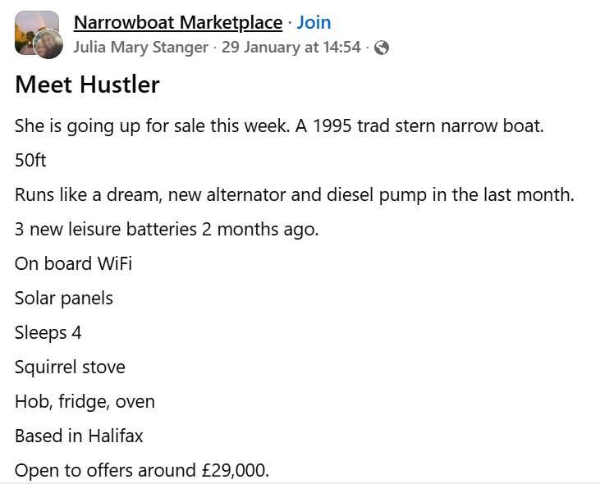This screenshot has height=484, width=600.
Task: Click the Solar panels line
Action: point(64,298)
